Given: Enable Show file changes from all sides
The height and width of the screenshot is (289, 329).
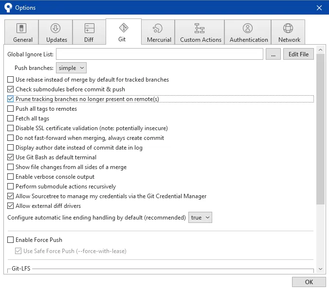Looking at the screenshot, I should (11, 167).
